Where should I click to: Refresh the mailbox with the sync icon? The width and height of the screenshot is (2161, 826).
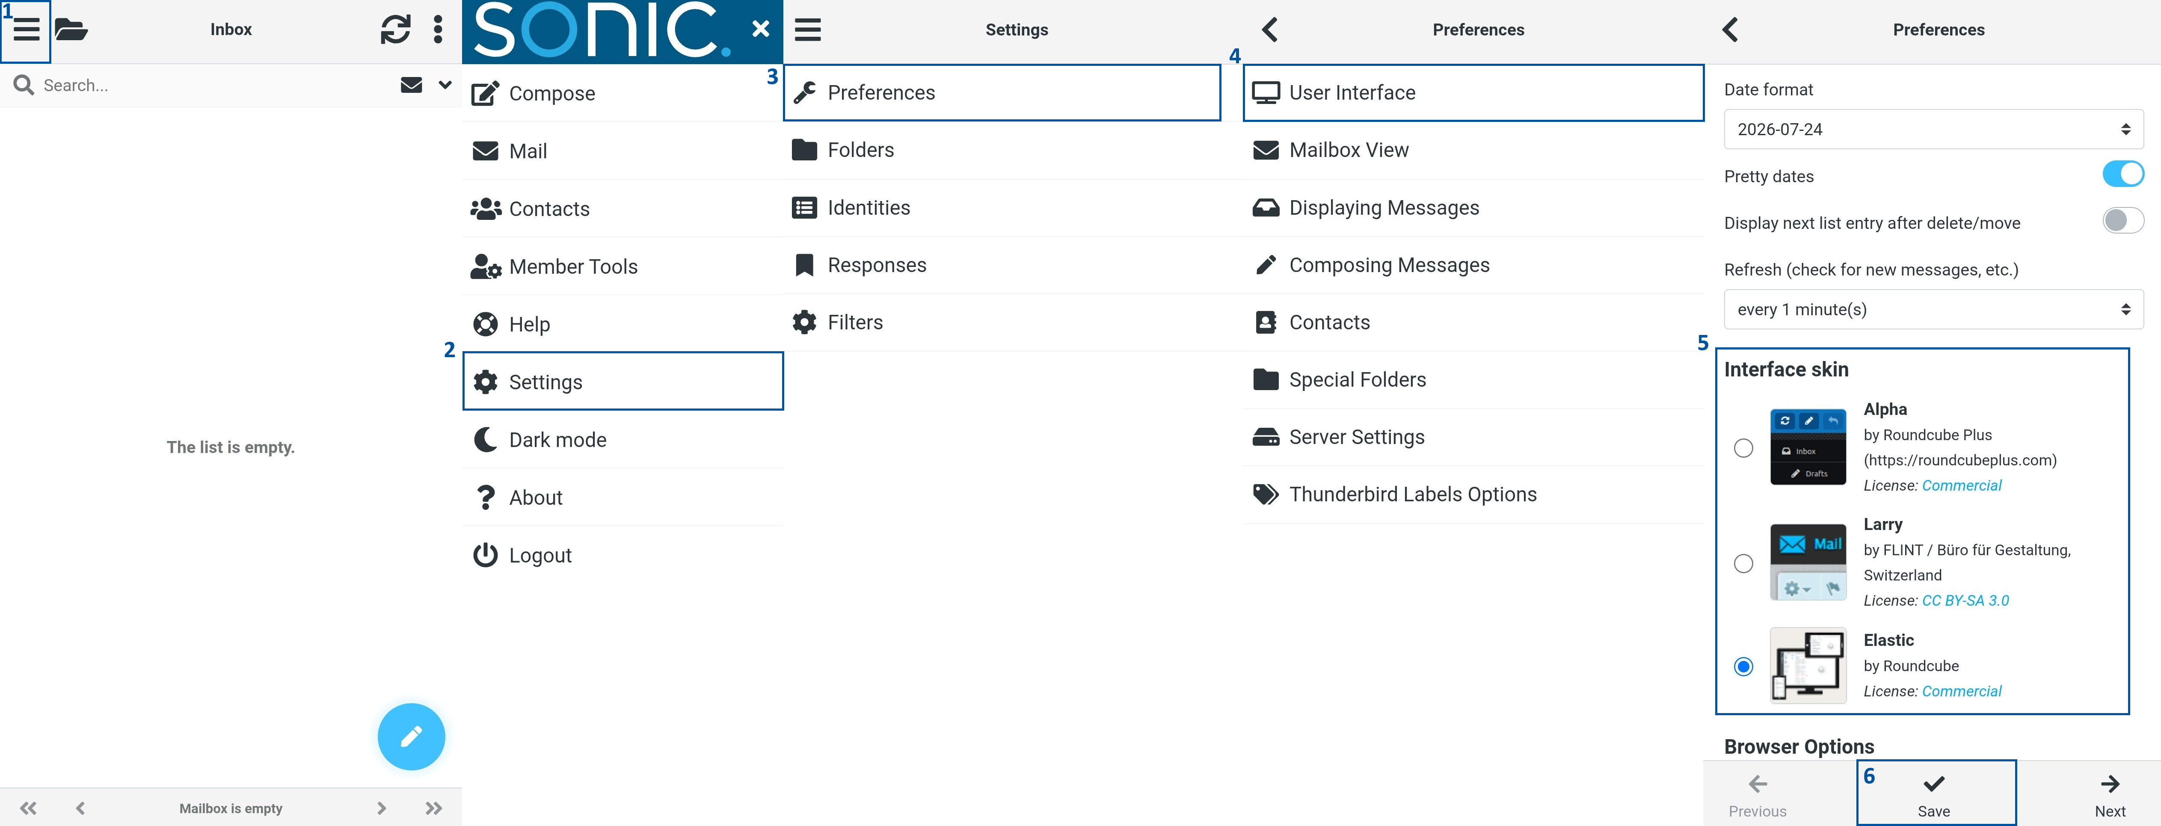pos(395,30)
